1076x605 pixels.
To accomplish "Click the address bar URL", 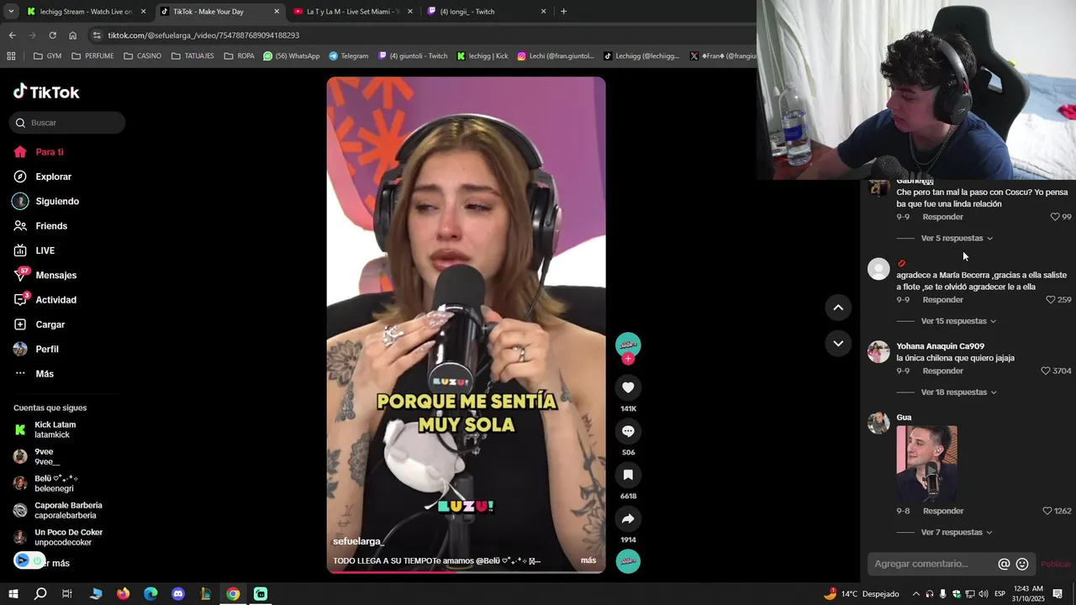I will coord(203,35).
